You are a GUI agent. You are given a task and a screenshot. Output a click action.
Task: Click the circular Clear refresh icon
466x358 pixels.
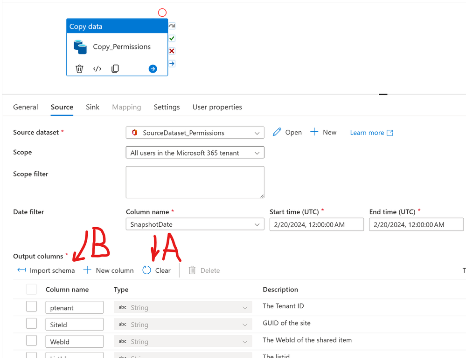coord(147,270)
